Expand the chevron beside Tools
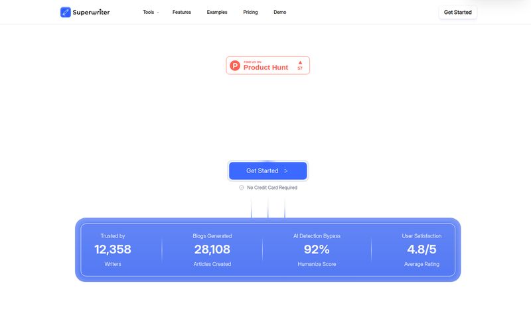The width and height of the screenshot is (531, 329). tap(158, 13)
